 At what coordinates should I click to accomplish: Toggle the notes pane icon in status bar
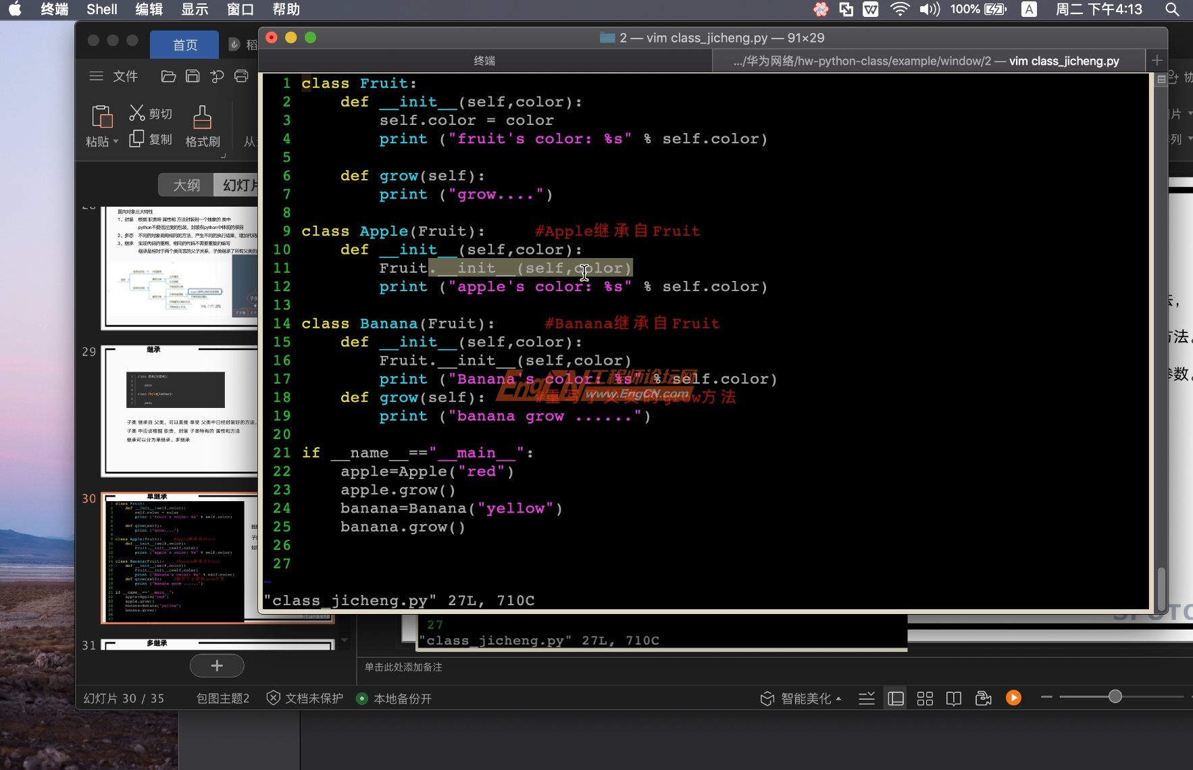[867, 698]
